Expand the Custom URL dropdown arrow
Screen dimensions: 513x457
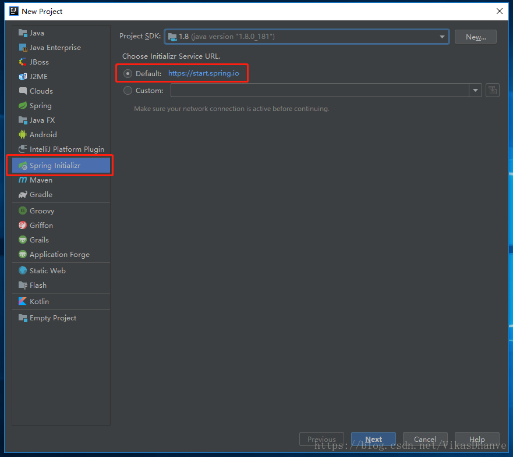pyautogui.click(x=475, y=91)
